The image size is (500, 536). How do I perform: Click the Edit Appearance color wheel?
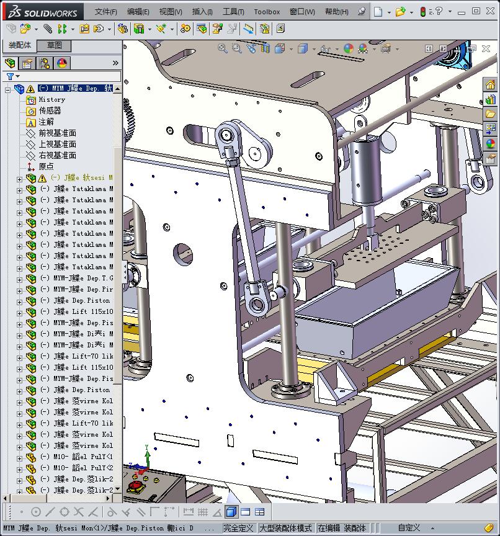pyautogui.click(x=348, y=48)
